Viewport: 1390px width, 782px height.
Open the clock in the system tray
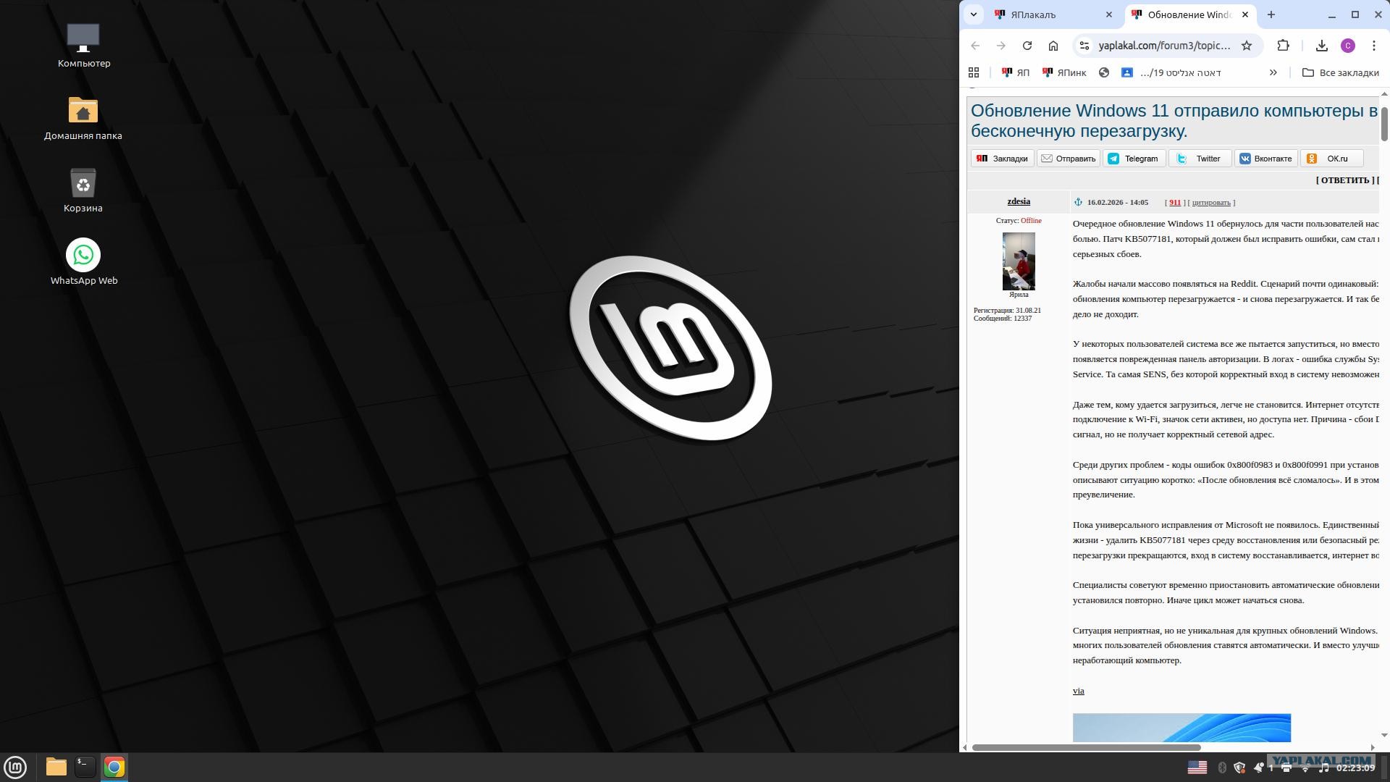pos(1355,768)
